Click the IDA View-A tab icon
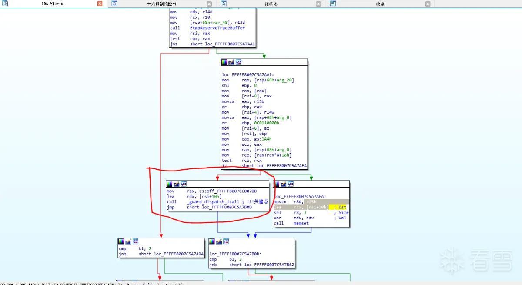Viewport: 522px width, 285px height. pos(6,3)
